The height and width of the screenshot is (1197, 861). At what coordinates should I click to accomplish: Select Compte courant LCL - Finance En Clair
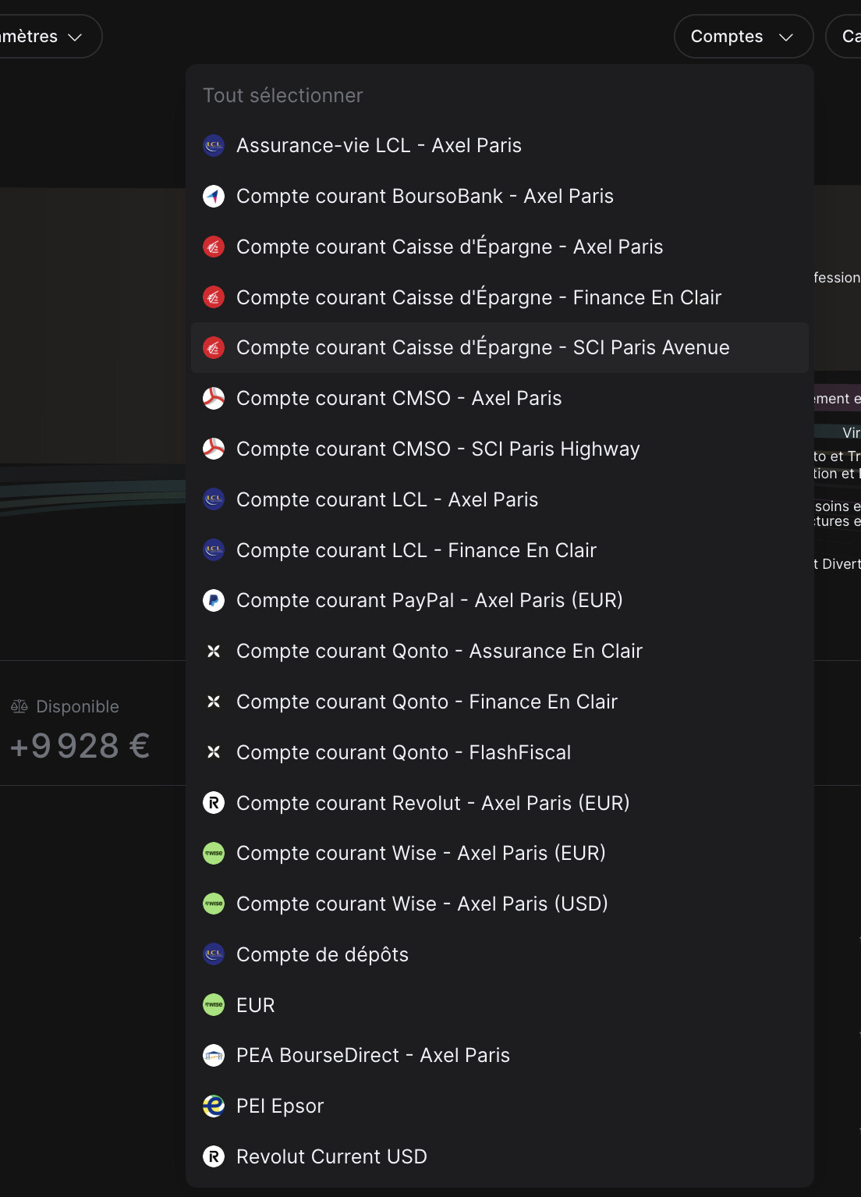[416, 550]
